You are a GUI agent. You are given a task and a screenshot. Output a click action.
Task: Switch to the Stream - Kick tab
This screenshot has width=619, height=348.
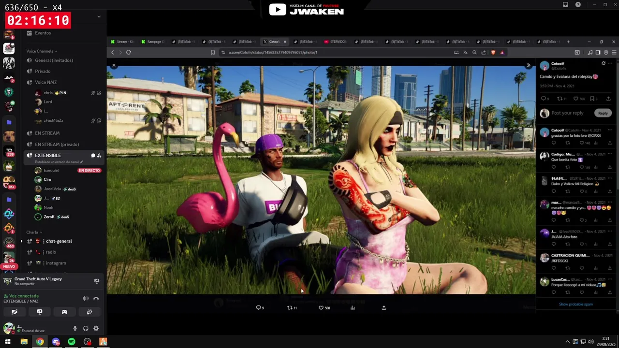[x=123, y=42]
